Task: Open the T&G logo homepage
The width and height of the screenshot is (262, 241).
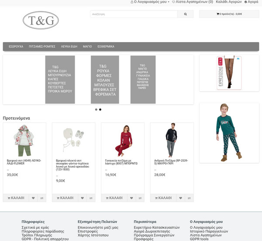Action: tap(41, 20)
